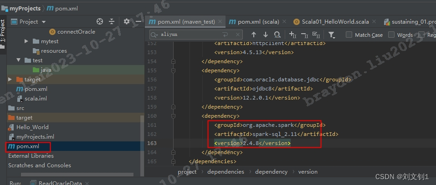Toggle fold marker at line 164
Viewport: 436px width, 185px height.
[x=173, y=152]
